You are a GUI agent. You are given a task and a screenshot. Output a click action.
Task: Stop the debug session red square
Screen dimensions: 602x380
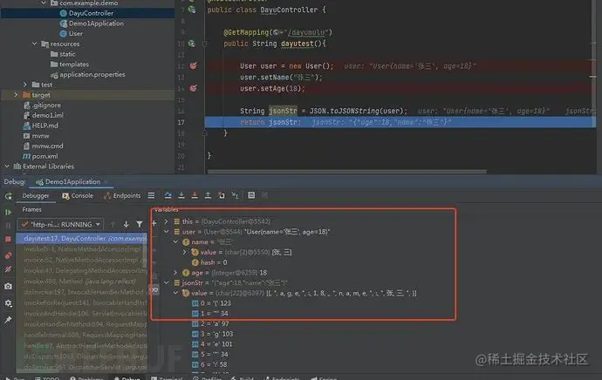tap(8, 240)
